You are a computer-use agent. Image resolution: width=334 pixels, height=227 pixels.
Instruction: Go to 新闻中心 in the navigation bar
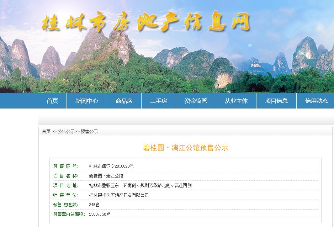click(86, 101)
